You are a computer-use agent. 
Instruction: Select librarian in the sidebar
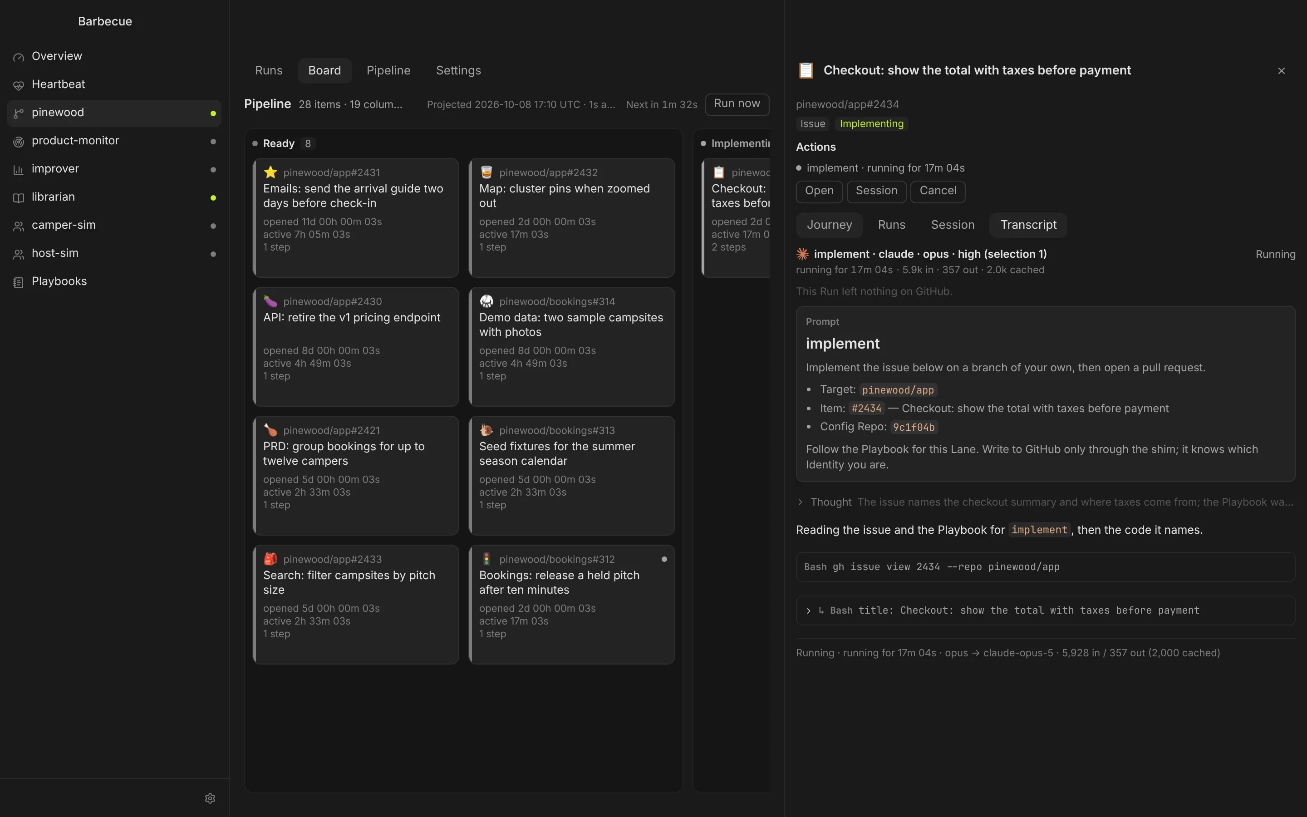[114, 198]
